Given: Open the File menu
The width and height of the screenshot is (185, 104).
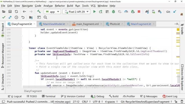Looking at the screenshot, I should 3,6.
